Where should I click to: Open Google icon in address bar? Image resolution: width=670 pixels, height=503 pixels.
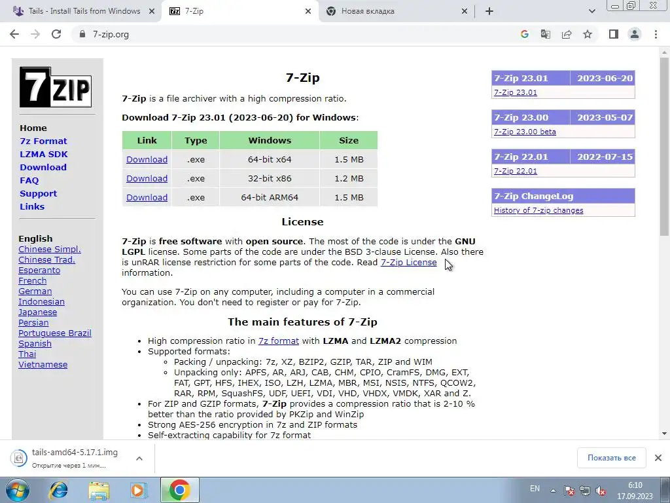tap(525, 34)
